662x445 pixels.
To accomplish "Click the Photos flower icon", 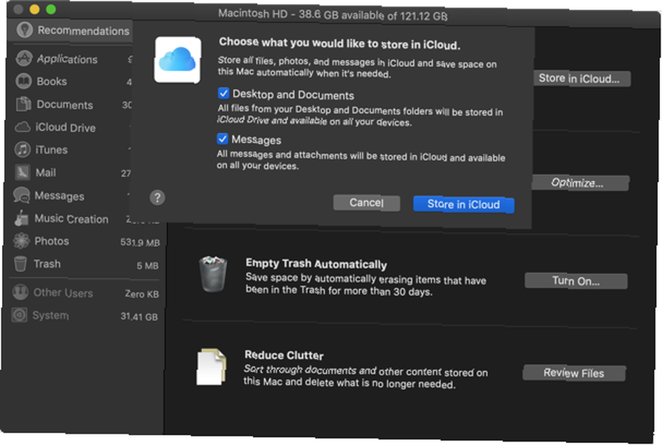I will pos(21,240).
